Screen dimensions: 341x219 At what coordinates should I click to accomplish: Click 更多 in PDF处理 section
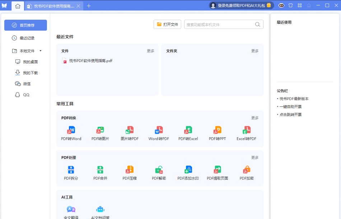pos(255,157)
